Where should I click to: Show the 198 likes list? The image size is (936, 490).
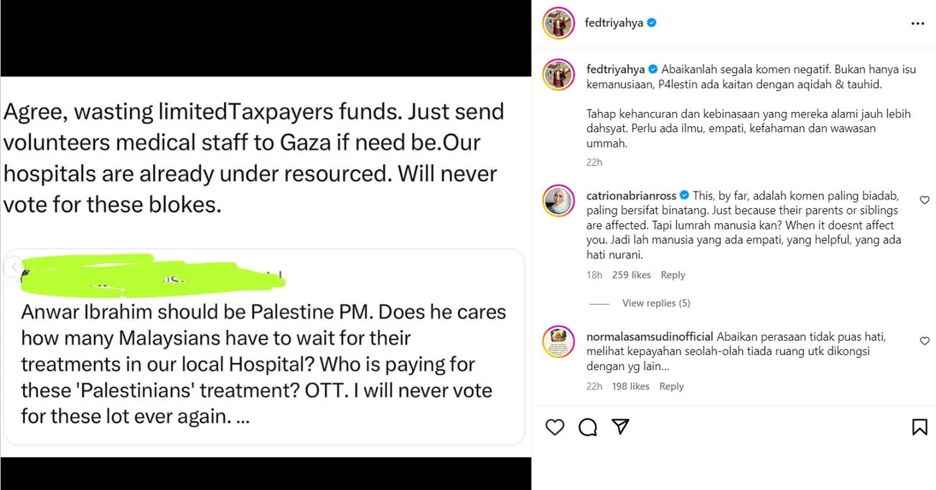630,387
